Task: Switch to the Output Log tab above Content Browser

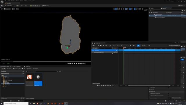Action: (x=28, y=66)
